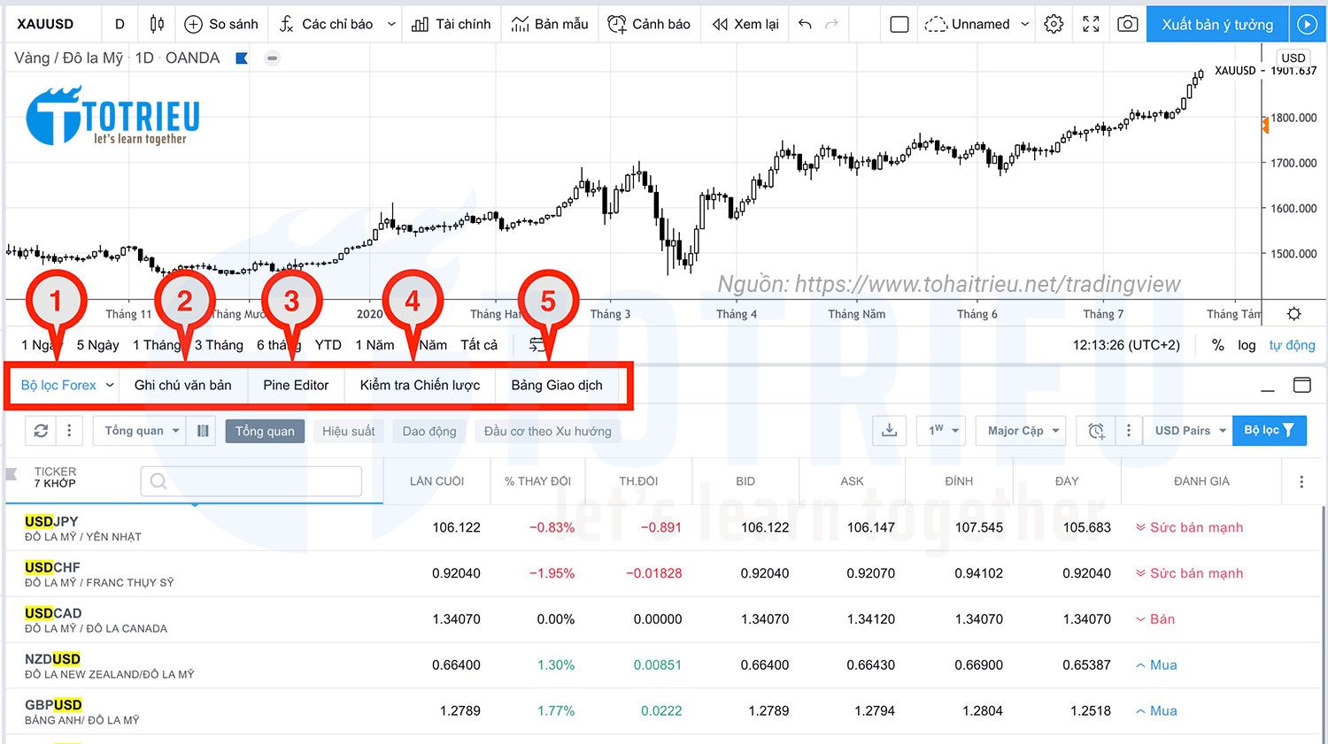
Task: Click the play icon beside publish button
Action: point(1307,24)
